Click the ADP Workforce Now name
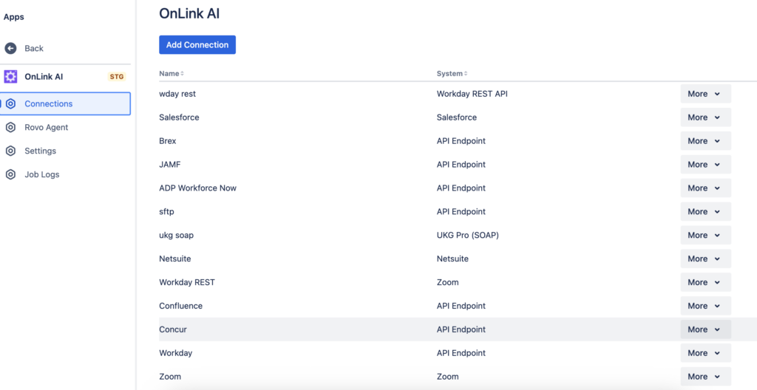 point(198,188)
